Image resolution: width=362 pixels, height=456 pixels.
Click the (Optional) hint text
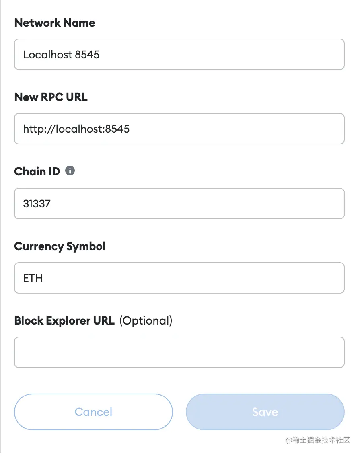(146, 320)
